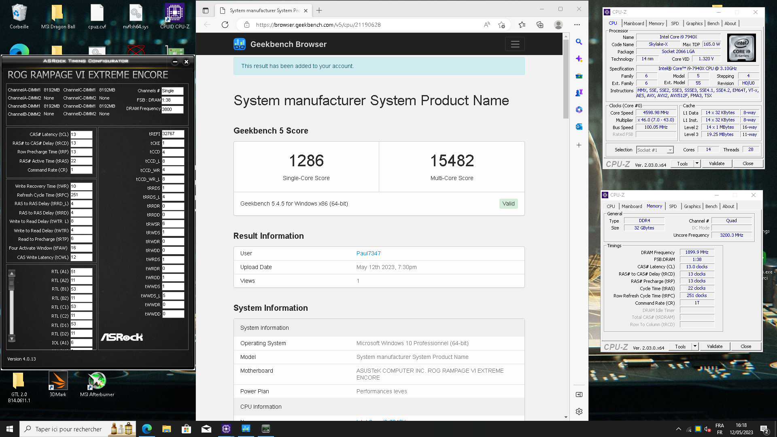Switch to Bench tab in top CPU-Z window

pyautogui.click(x=713, y=23)
